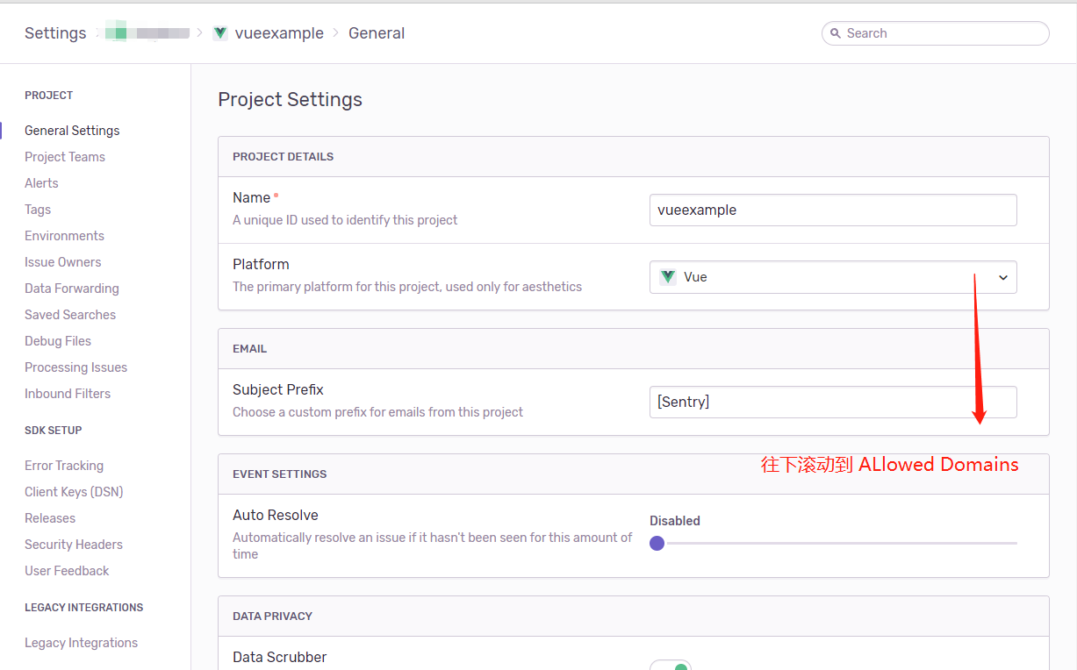Open Environments settings page

pos(64,236)
